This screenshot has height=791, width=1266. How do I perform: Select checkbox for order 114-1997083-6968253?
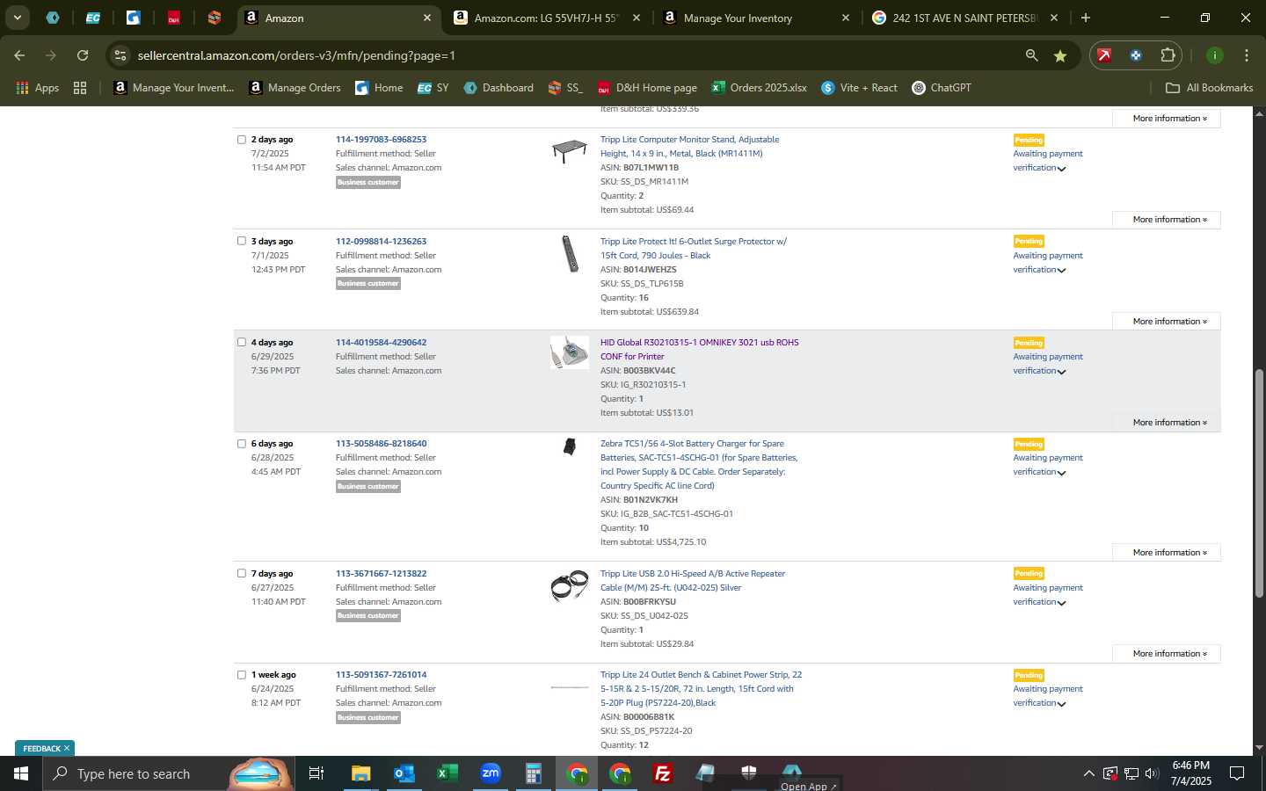point(242,140)
